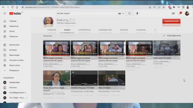This screenshot has height=108, width=193.
Task: Open Стамбул келіншегі 50 серия title
Action: click(82, 88)
